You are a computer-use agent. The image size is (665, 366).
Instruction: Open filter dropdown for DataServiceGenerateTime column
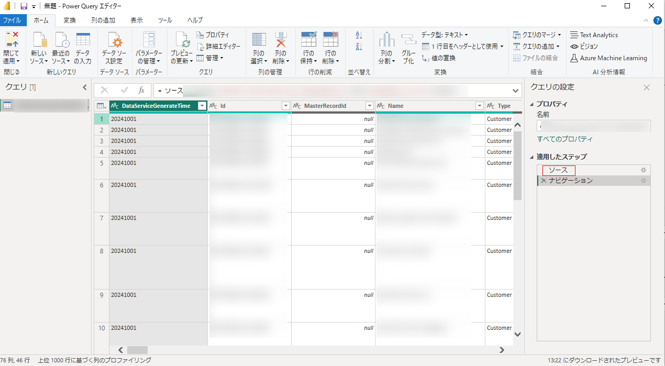202,106
